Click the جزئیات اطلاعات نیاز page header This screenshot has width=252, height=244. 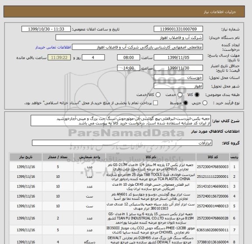[220, 12]
